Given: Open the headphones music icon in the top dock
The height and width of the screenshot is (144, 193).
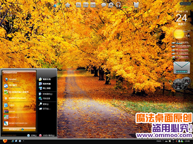Looking at the screenshot, I should coord(118,5).
